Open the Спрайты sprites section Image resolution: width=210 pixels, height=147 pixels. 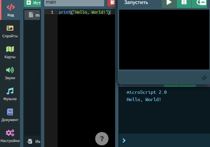click(x=10, y=31)
